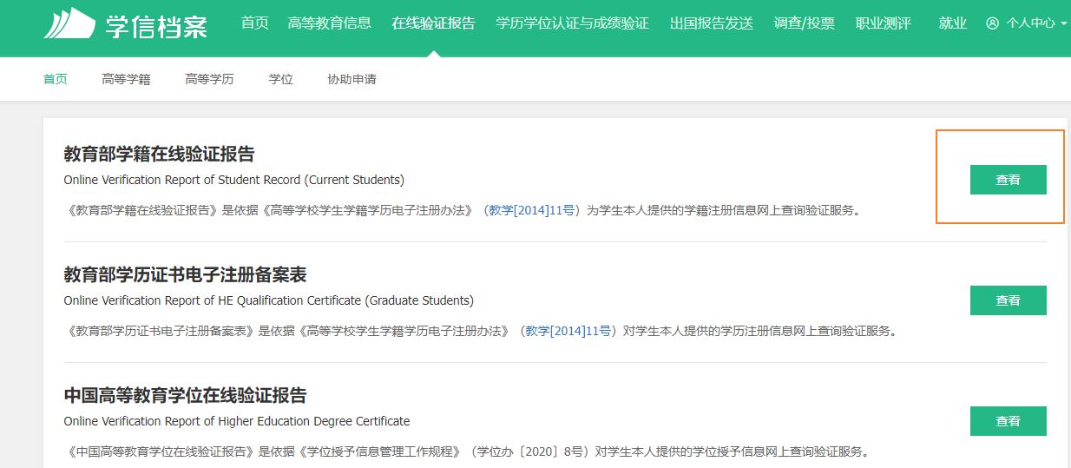
Task: Click text 'Online Verification Report of Higher Education Degree Certificate'
Action: click(x=237, y=421)
